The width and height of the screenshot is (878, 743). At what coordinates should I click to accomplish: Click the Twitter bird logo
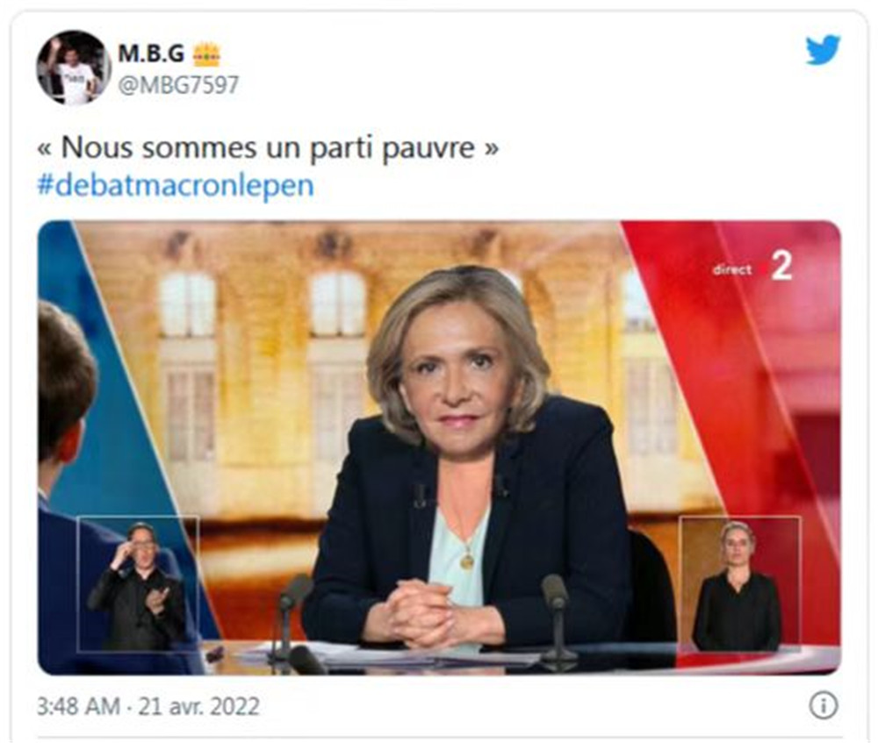click(x=823, y=50)
